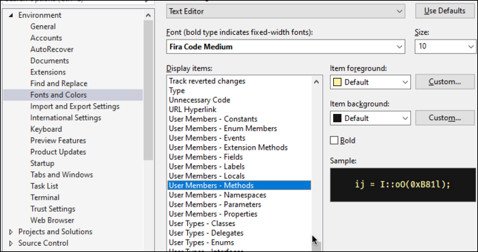Select Web Browser option page
This screenshot has width=478, height=252.
(x=52, y=221)
